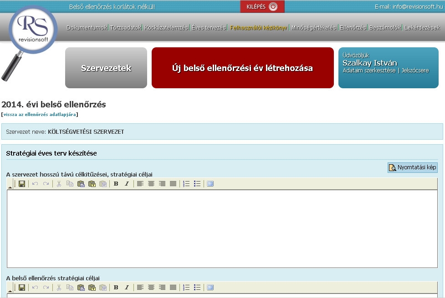Open the Minőségértékelés menu

(314, 27)
